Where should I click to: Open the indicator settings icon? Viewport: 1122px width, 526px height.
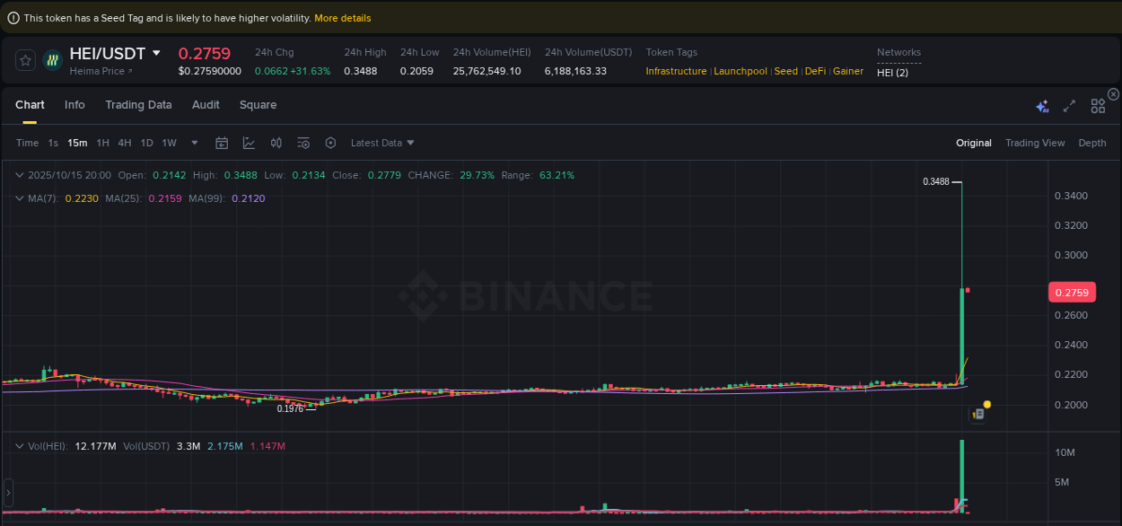(302, 143)
